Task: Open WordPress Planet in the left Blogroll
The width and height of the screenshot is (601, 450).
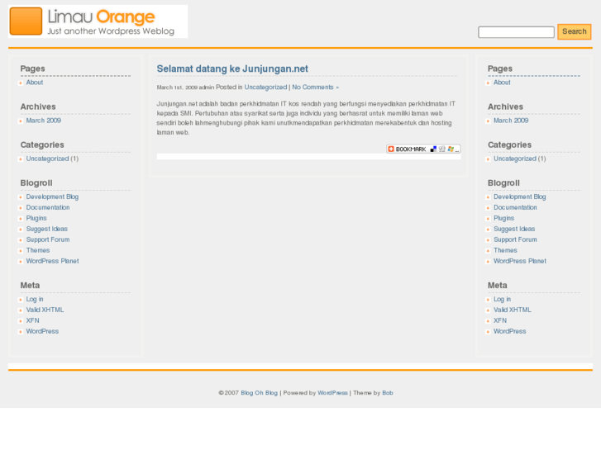Action: tap(53, 261)
